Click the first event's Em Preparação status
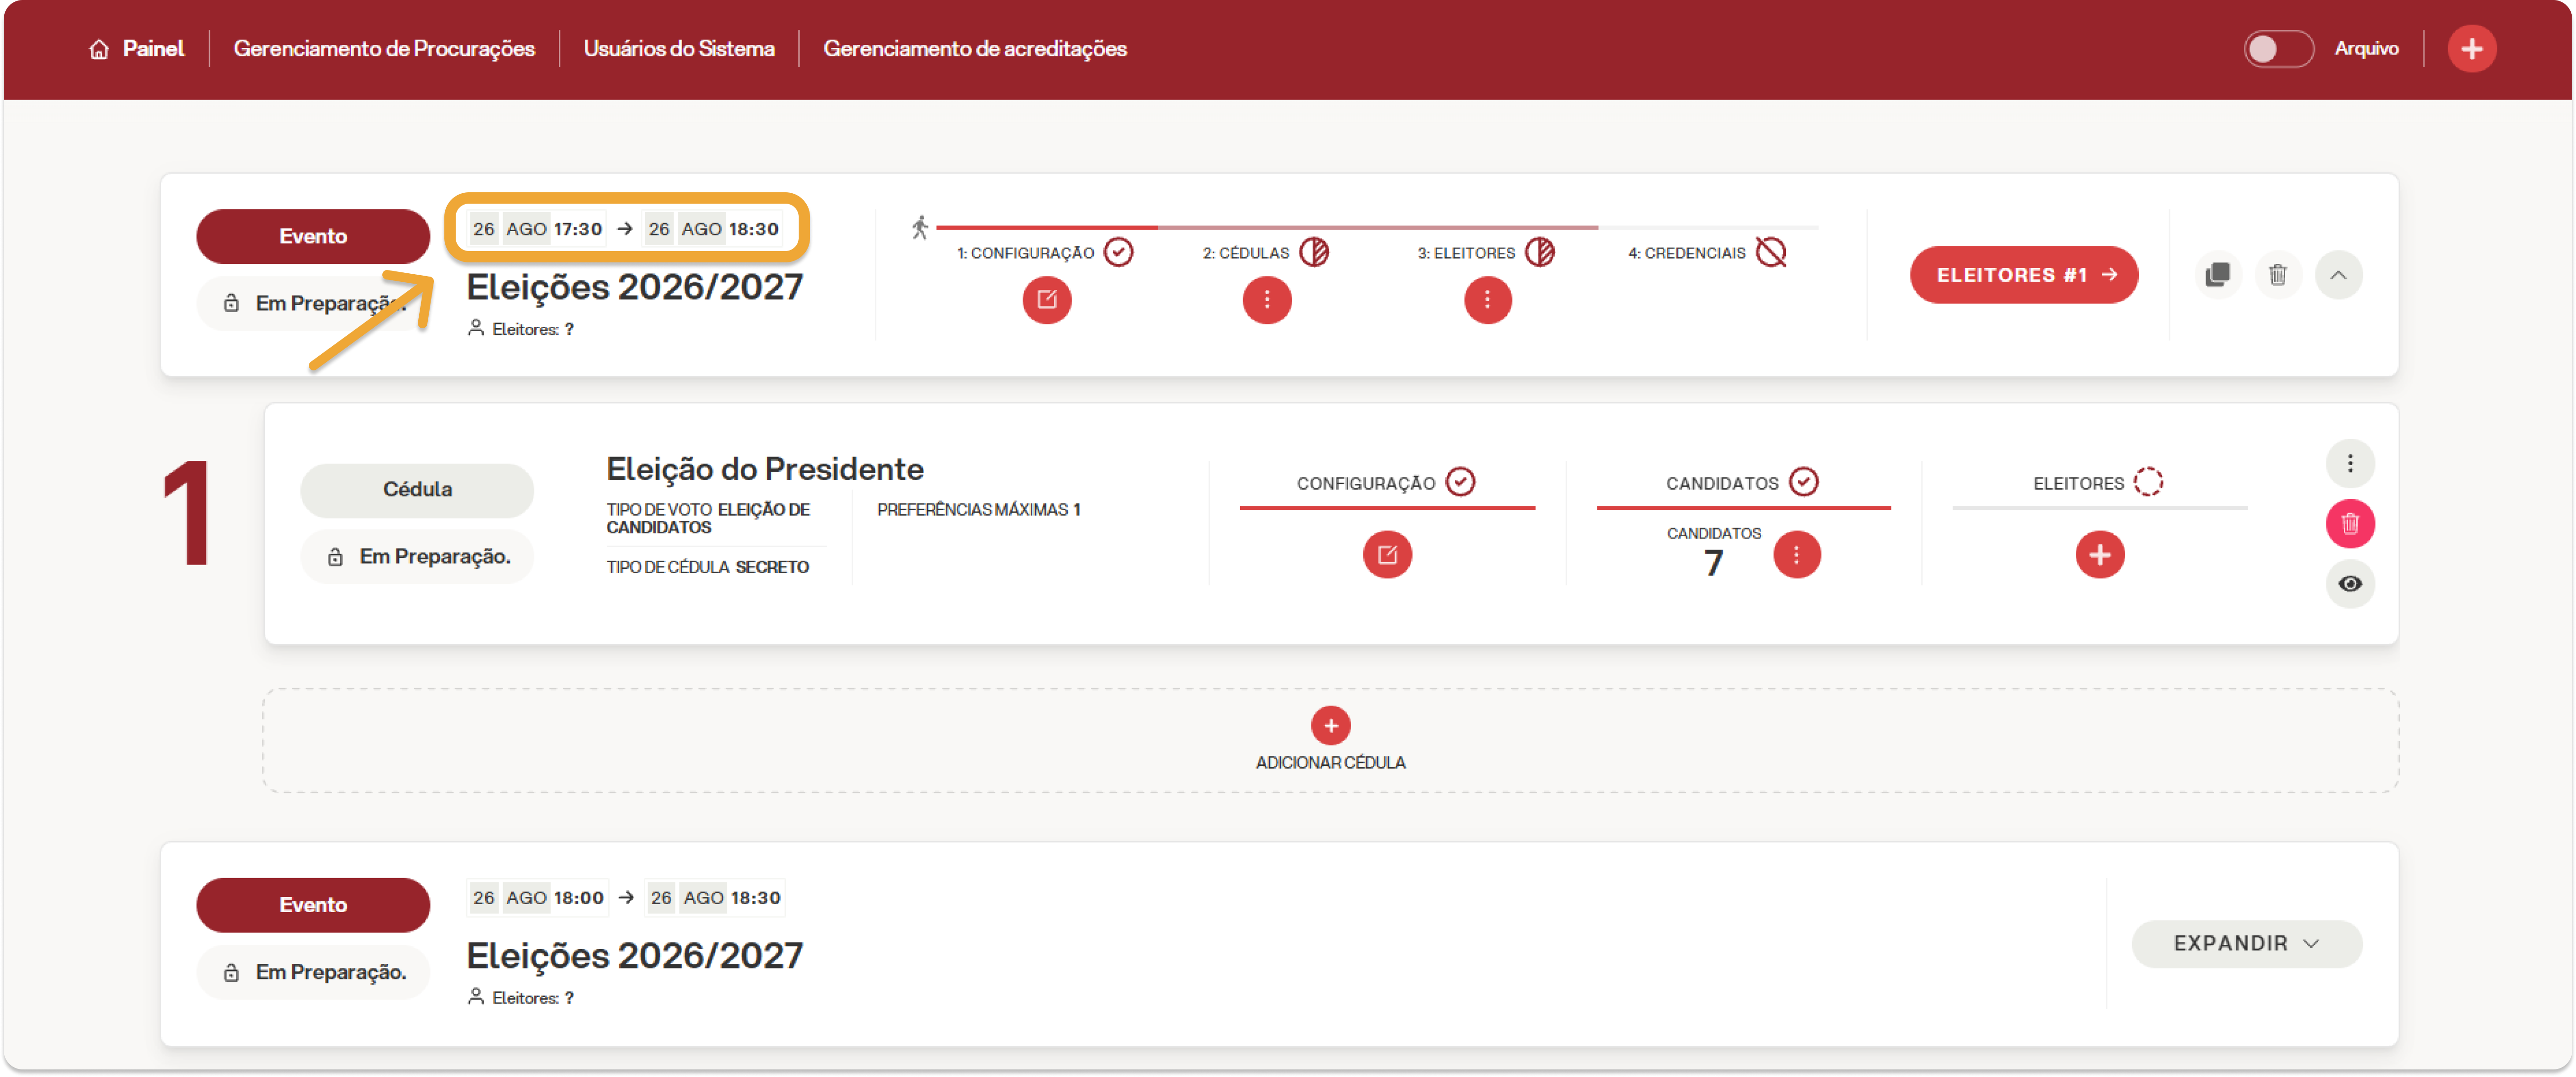 tap(313, 303)
